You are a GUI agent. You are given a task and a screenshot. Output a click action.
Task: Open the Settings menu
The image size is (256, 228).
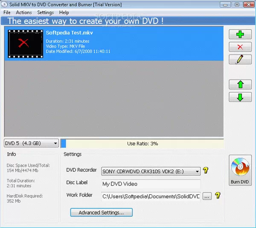[45, 13]
